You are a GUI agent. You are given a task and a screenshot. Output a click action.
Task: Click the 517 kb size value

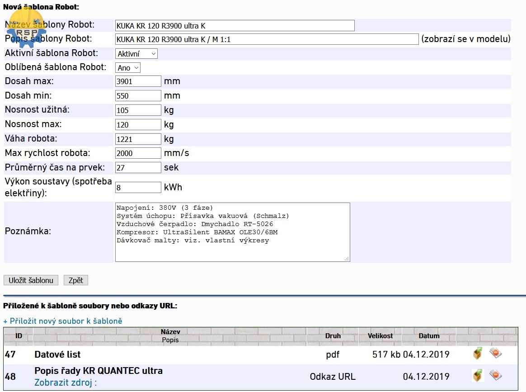pyautogui.click(x=386, y=354)
